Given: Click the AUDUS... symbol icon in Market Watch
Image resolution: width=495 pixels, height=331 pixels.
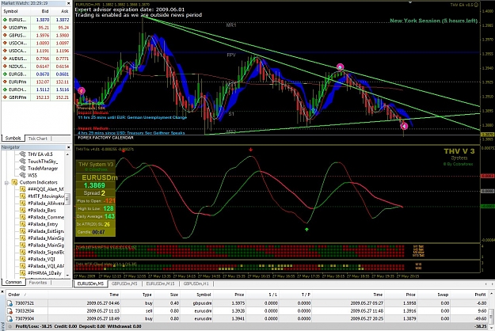Looking at the screenshot, I should tap(5, 59).
